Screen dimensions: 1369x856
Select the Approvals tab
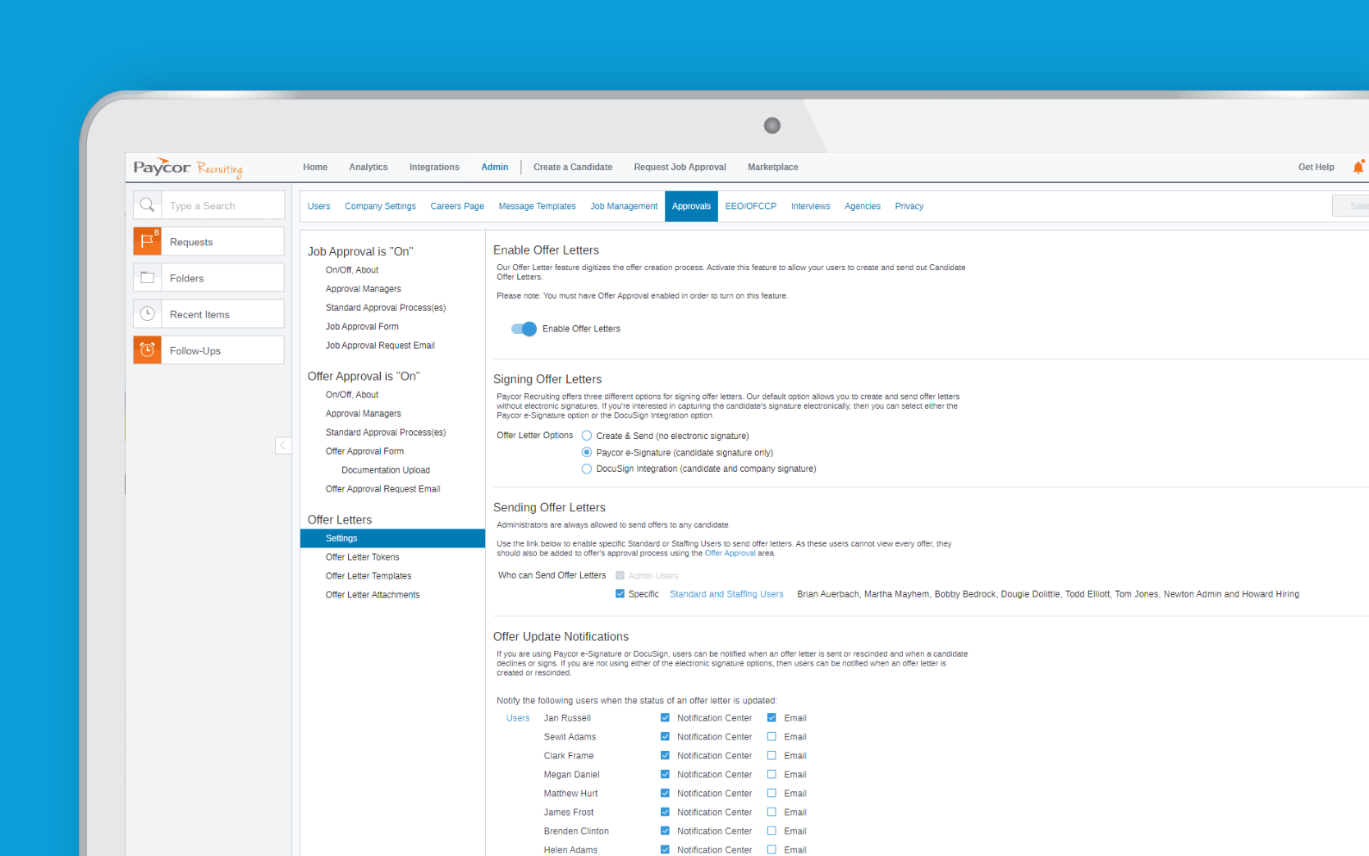tap(691, 206)
